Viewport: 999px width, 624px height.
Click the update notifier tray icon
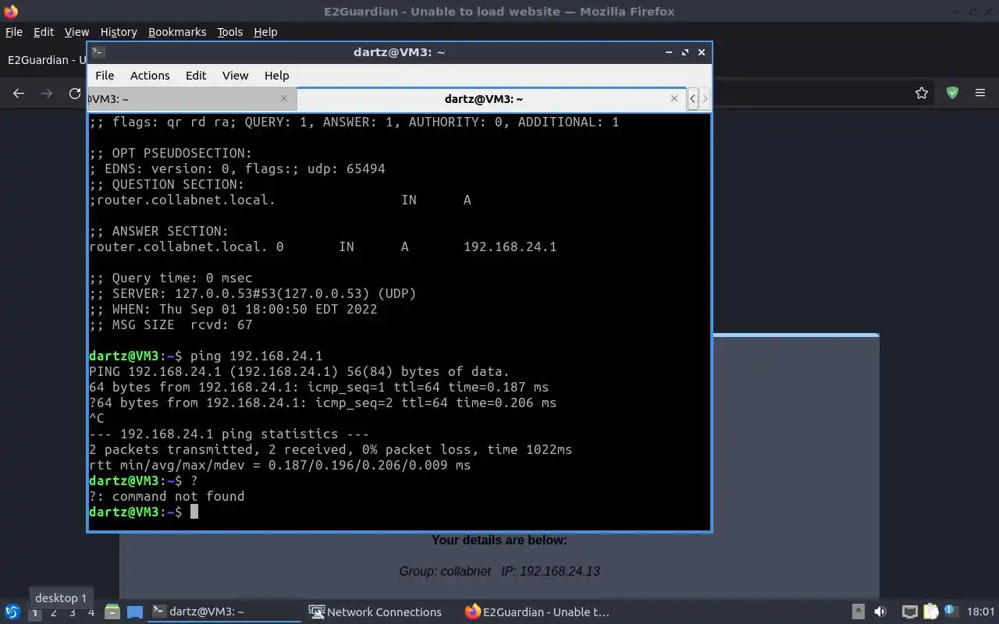click(951, 612)
